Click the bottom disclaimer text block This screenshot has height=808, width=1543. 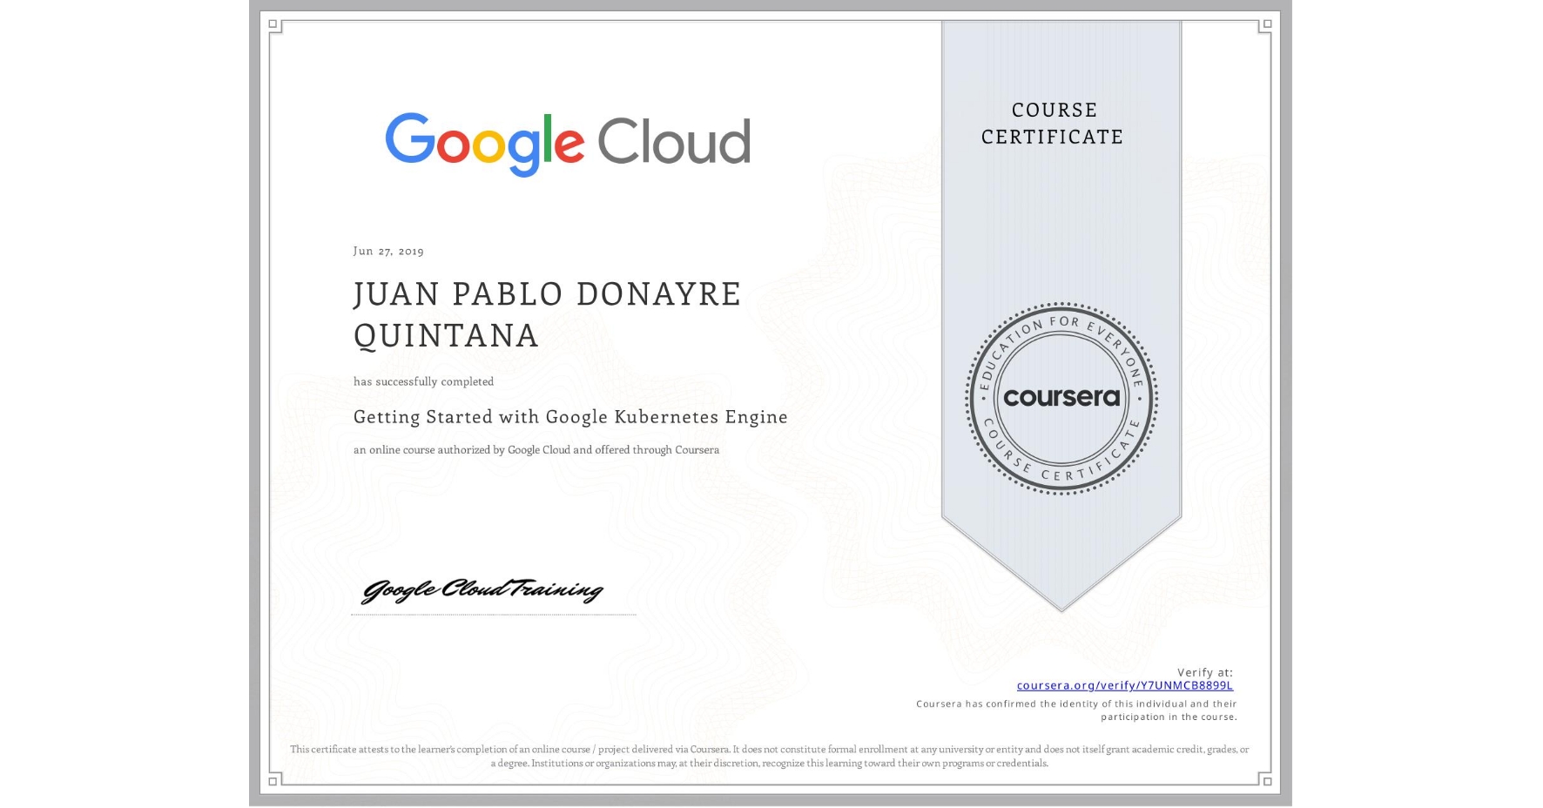click(x=770, y=754)
